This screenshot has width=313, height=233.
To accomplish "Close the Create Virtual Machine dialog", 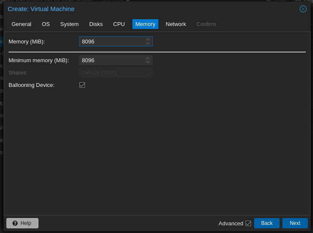I will 303,9.
